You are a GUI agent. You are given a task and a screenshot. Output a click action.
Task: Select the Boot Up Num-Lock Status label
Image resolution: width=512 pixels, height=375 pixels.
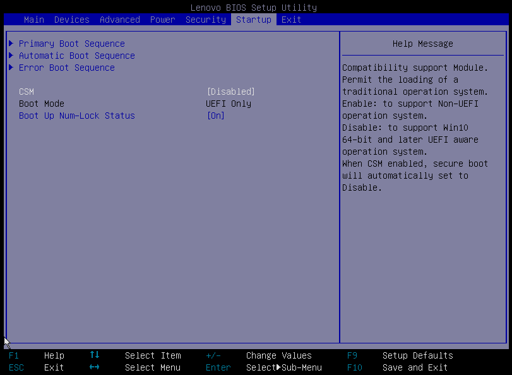(77, 116)
